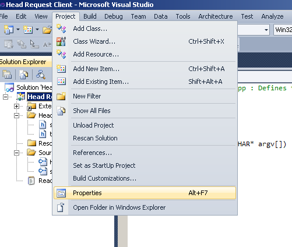The image size is (292, 247).
Task: Click the Resource Files folder icon
Action: click(31, 143)
